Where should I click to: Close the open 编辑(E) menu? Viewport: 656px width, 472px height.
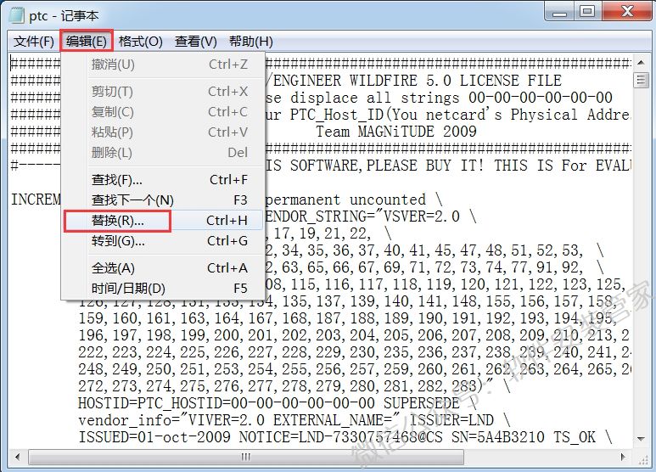click(x=87, y=42)
